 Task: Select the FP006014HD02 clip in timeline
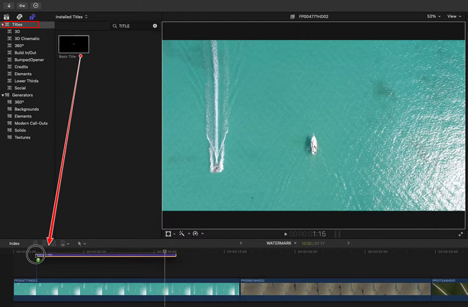click(x=336, y=290)
